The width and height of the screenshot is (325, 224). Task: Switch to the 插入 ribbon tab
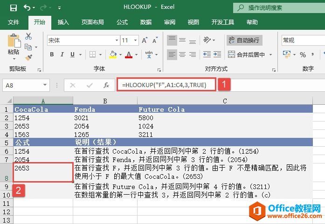click(63, 22)
